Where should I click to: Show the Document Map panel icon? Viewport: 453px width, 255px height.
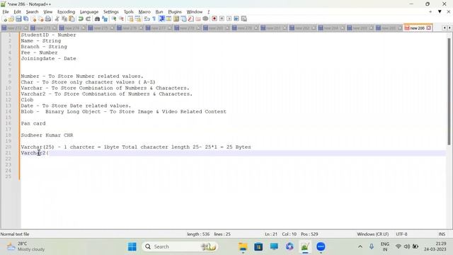click(x=176, y=19)
